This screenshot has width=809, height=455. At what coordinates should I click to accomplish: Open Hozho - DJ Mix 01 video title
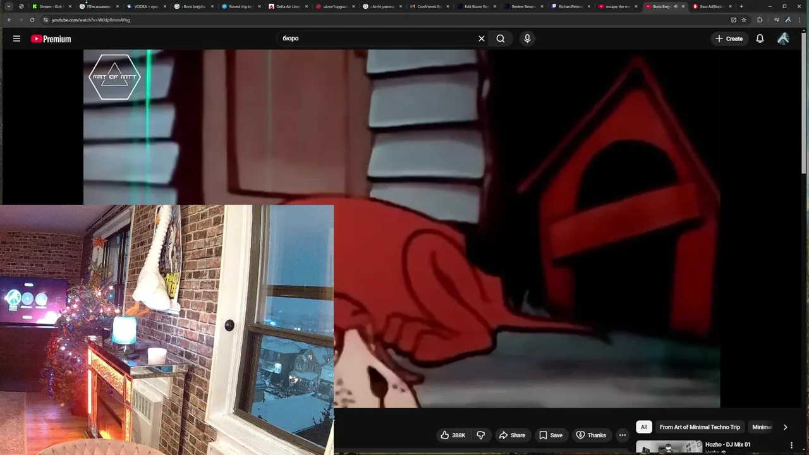[x=728, y=445]
